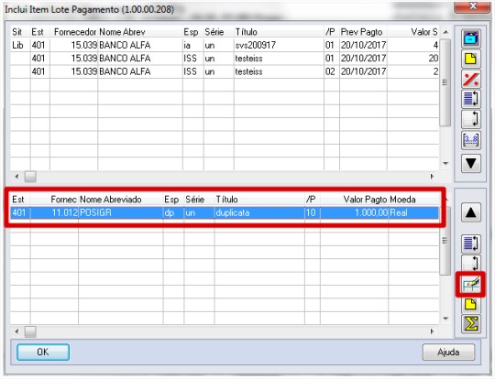
Task: Click select-all-rows icon in upper toolbar
Action: 470,99
